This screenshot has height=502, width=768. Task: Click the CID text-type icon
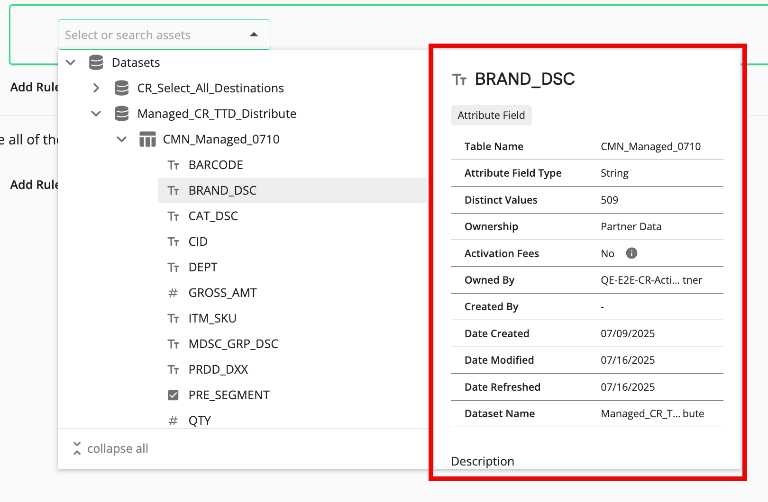click(173, 242)
